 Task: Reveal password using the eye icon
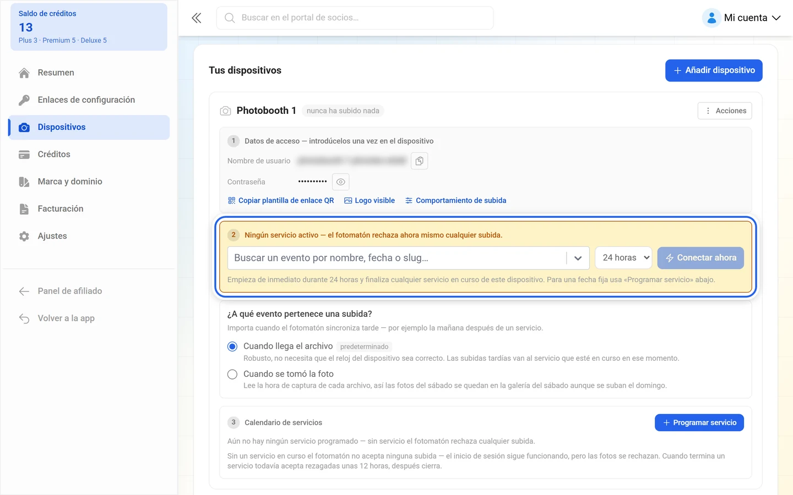coord(341,182)
